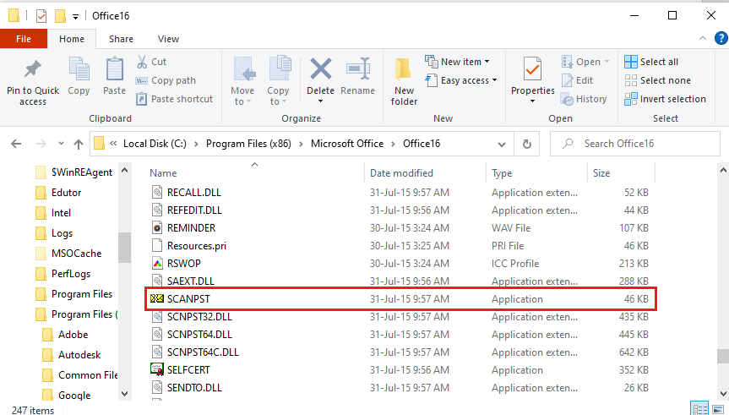Click Program Files (x86) breadcrumb
729x415 pixels.
tap(248, 144)
